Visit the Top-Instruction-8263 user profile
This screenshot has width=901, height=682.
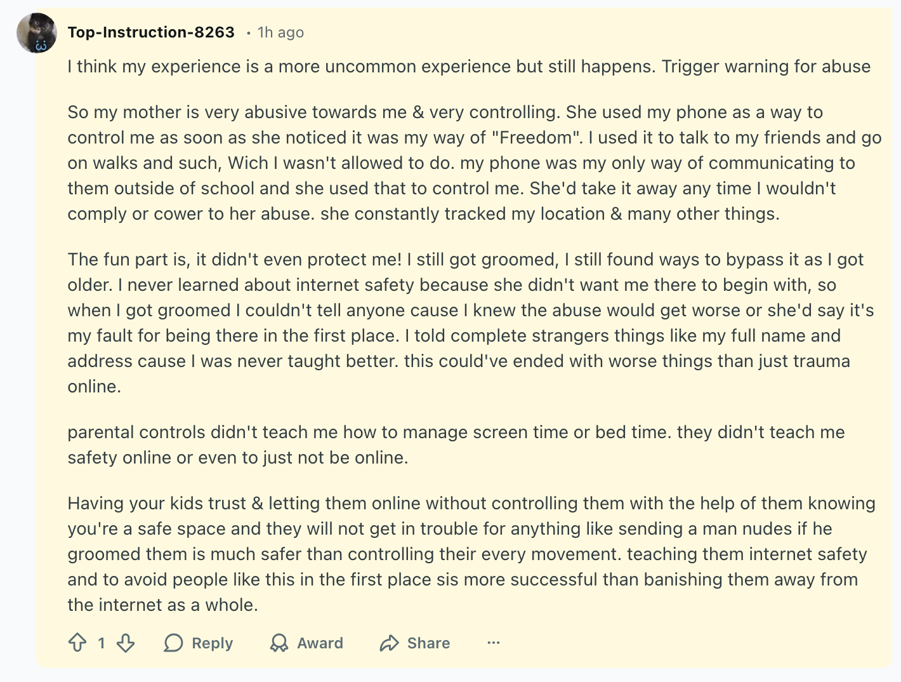151,32
